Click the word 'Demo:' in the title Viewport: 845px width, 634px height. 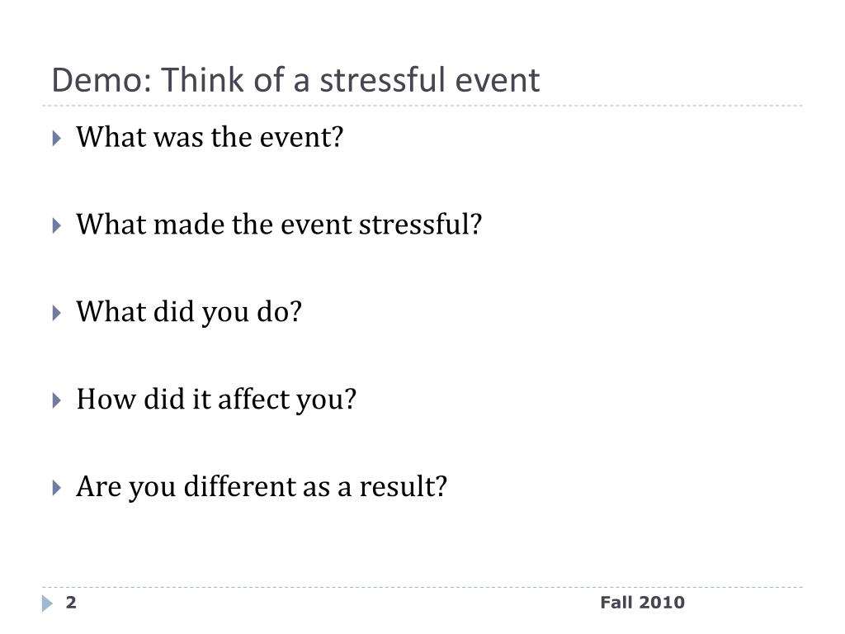click(x=101, y=80)
